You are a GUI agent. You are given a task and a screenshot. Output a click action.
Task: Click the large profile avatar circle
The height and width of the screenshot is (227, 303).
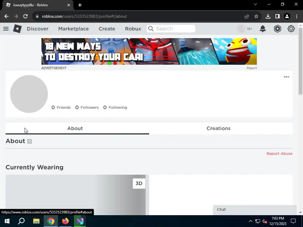coord(29,94)
